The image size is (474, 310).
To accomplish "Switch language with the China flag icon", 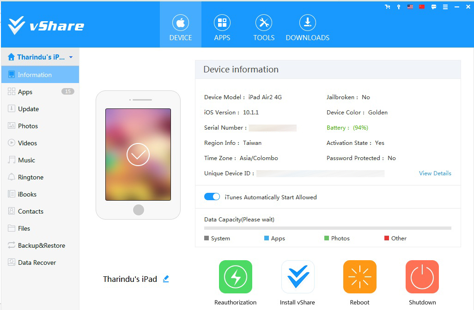I will pos(422,6).
